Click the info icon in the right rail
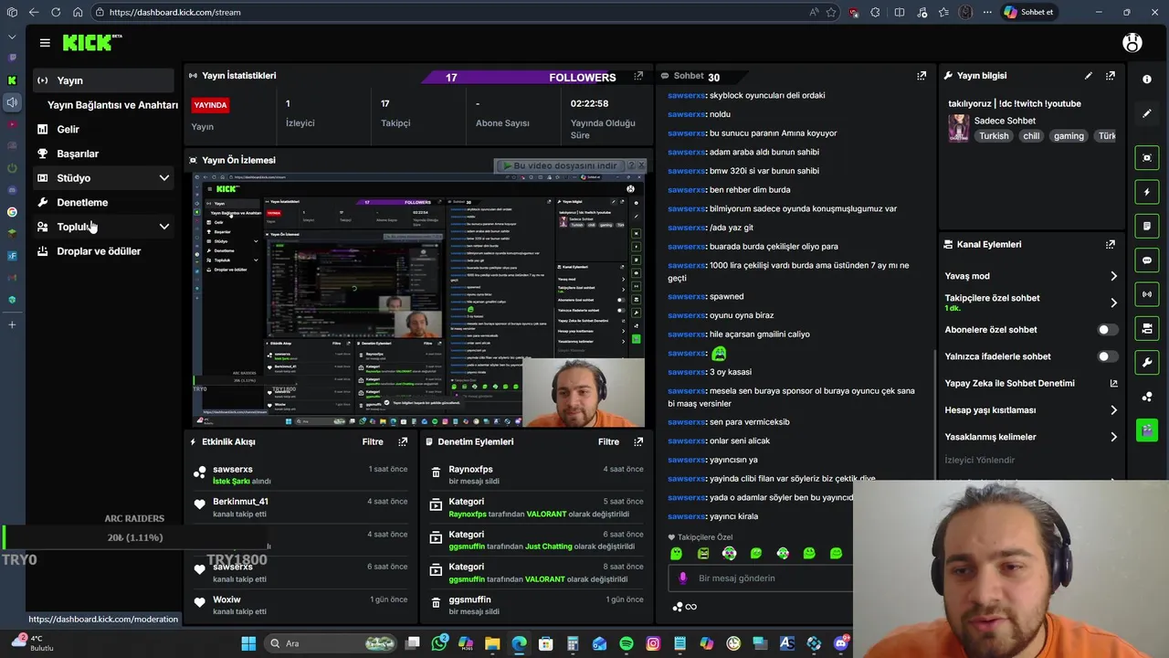The image size is (1169, 658). tap(1147, 80)
